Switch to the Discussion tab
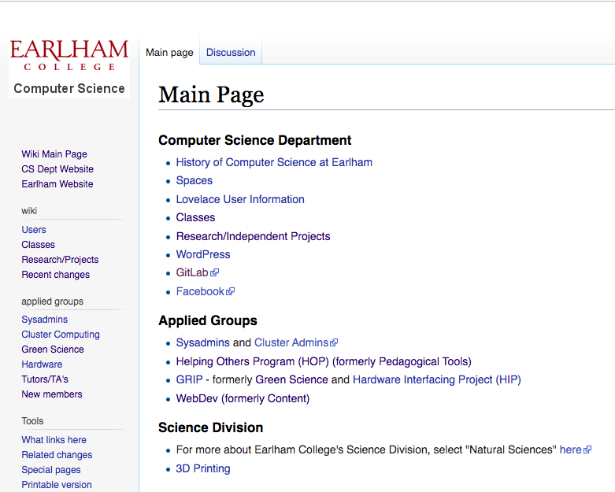615x492 pixels. coord(231,53)
